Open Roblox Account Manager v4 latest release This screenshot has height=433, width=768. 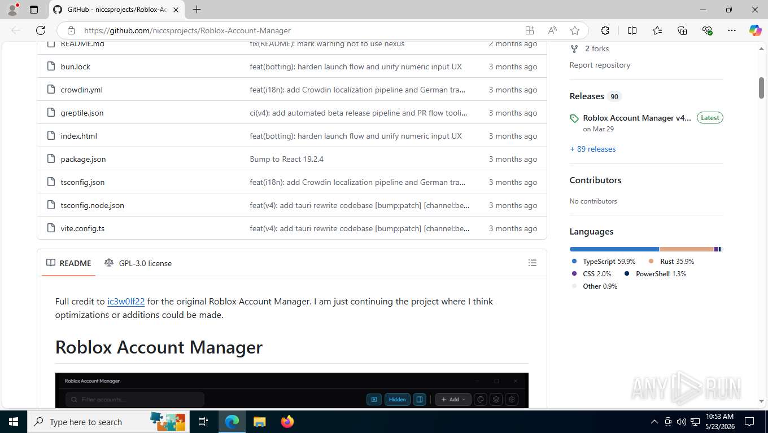pos(636,118)
